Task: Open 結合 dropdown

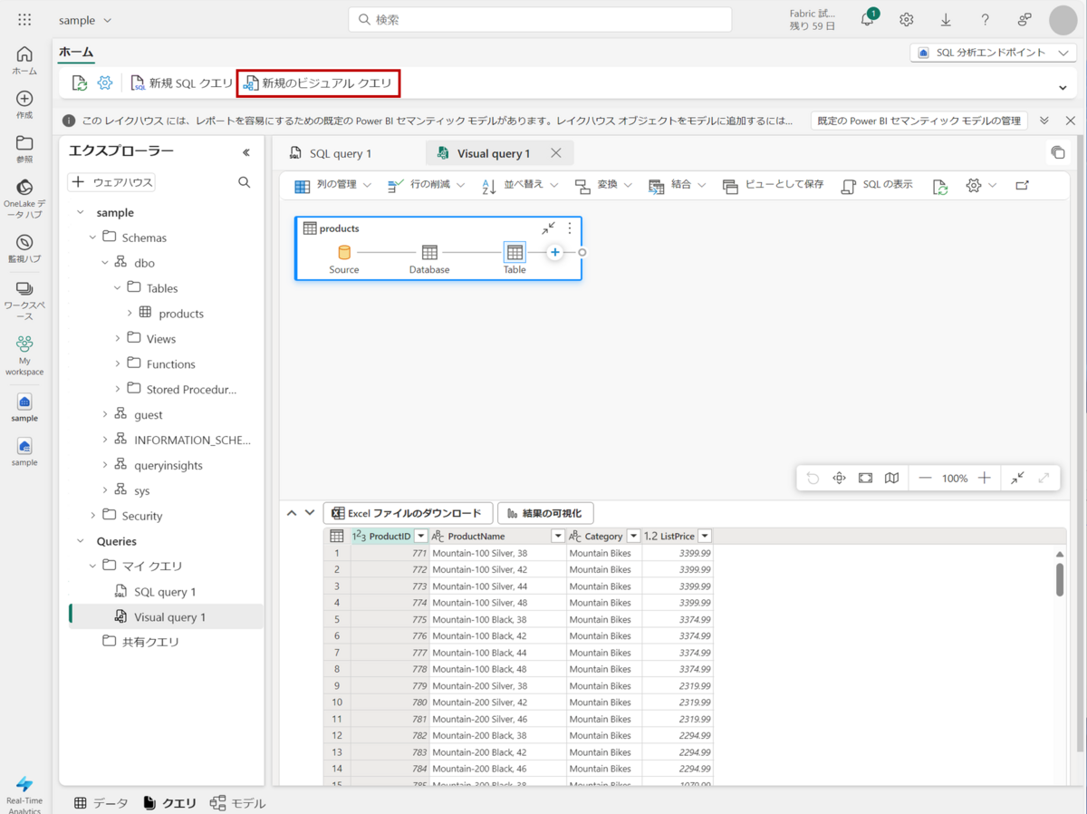Action: (677, 185)
